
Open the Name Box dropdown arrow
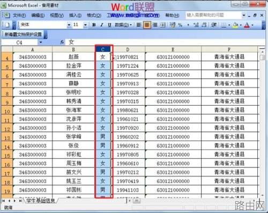coord(41,42)
